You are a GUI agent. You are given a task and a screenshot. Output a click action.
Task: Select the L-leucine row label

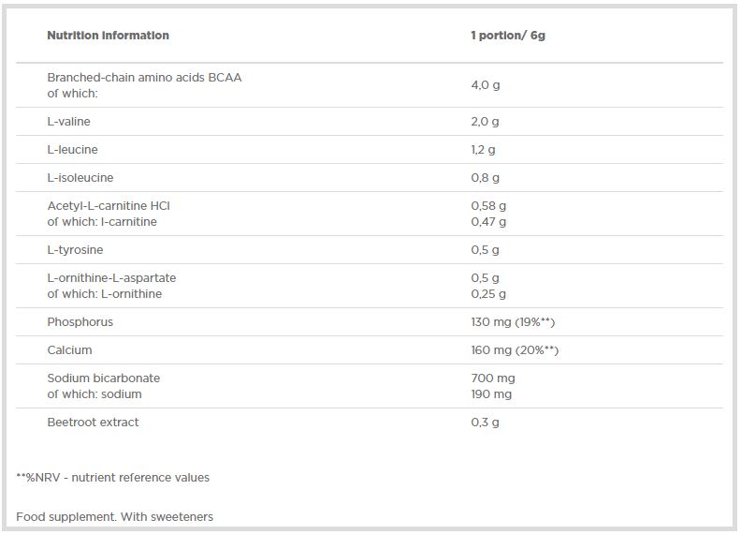[72, 150]
